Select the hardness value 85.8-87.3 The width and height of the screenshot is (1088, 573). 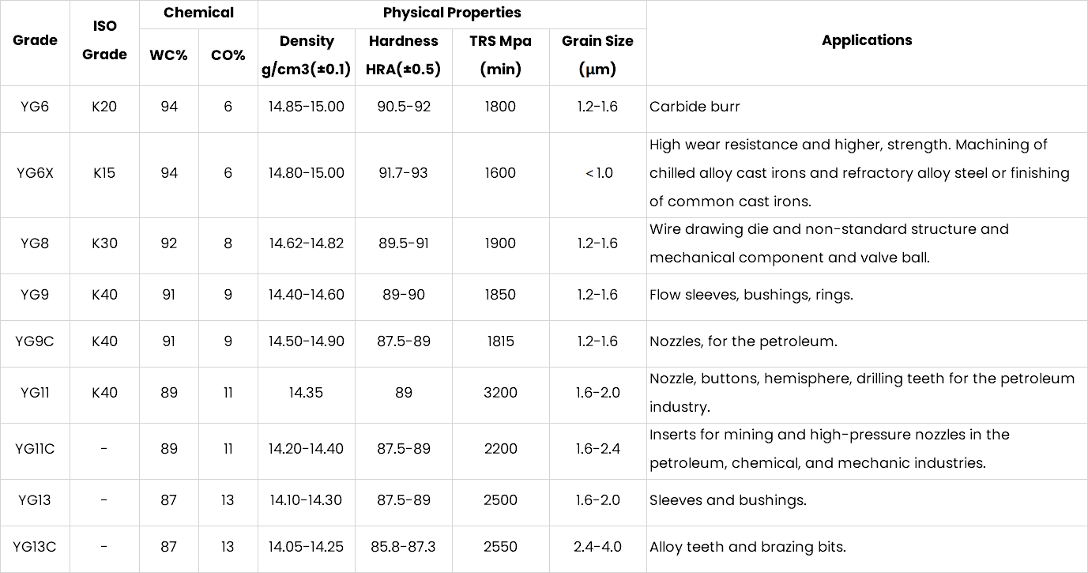click(x=403, y=547)
